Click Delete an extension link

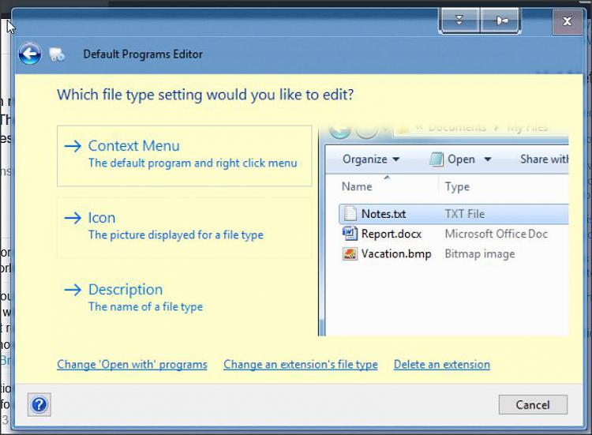[442, 365]
